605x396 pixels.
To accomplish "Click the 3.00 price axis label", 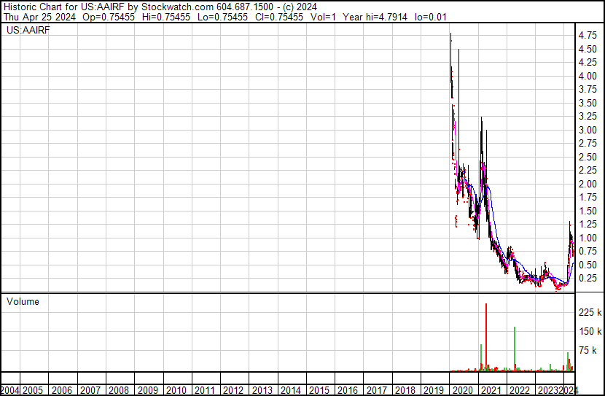I will tap(588, 130).
